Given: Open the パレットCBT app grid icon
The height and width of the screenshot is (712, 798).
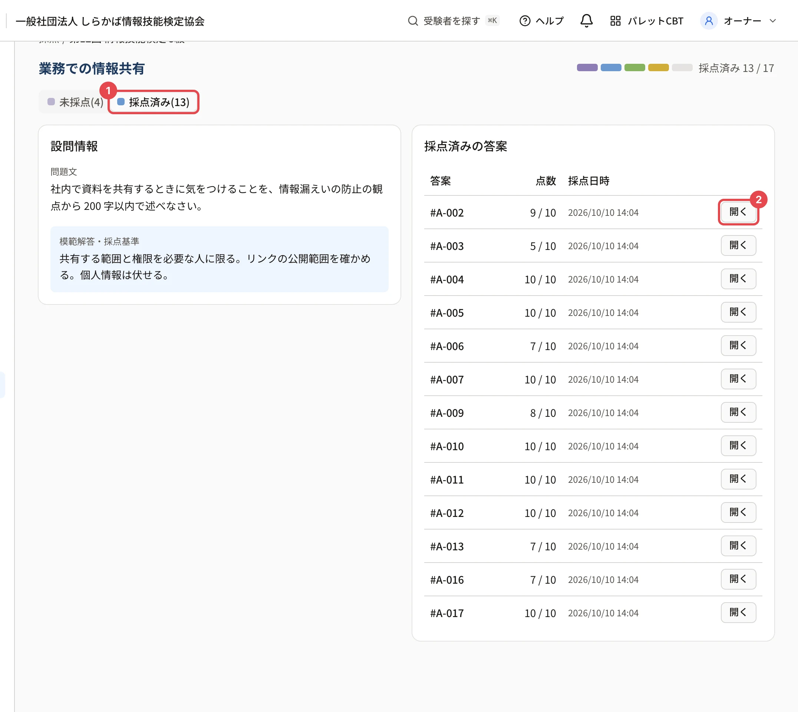Looking at the screenshot, I should 615,21.
